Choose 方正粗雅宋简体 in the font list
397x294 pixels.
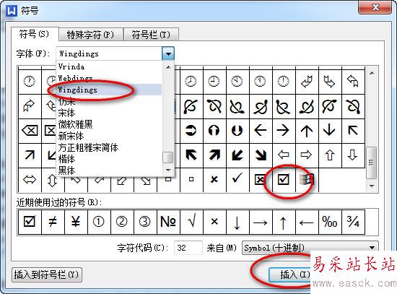click(109, 147)
